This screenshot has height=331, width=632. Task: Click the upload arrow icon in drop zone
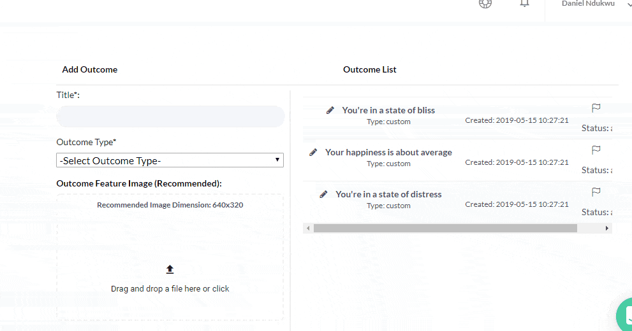coord(170,269)
